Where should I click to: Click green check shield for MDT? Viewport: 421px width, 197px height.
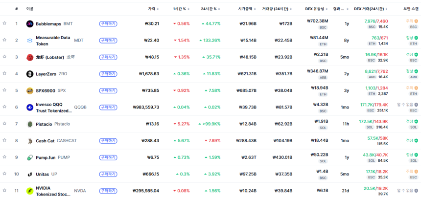pyautogui.click(x=416, y=38)
